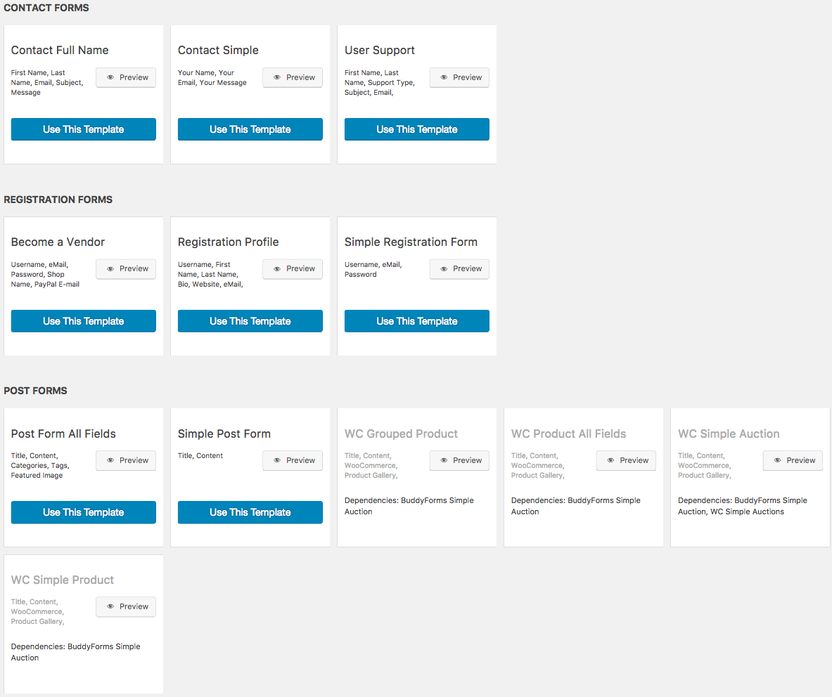Use the Become a Vendor template
The height and width of the screenshot is (697, 832).
click(x=83, y=321)
